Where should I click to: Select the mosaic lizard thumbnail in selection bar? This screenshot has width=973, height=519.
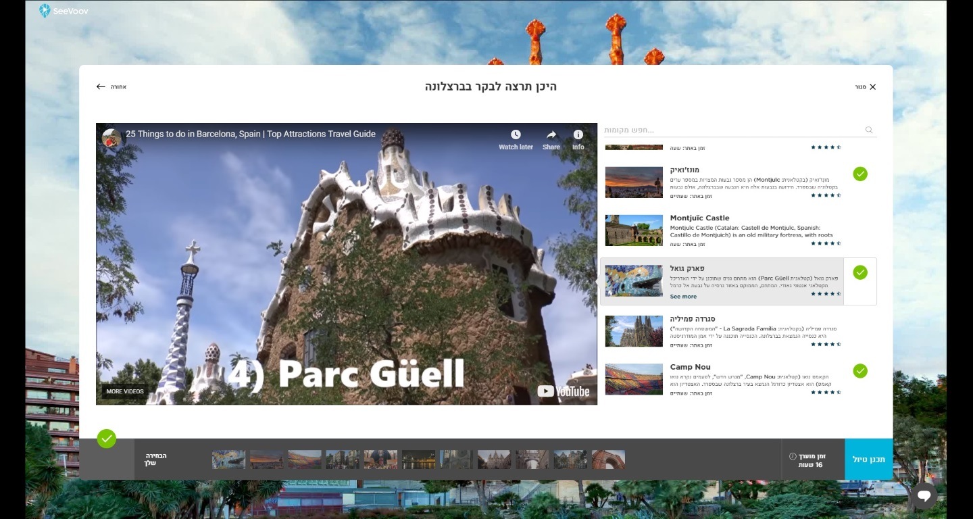(x=228, y=460)
